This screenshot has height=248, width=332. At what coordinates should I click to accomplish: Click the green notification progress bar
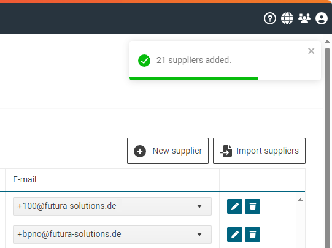click(193, 79)
